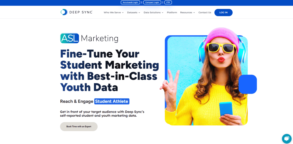The image size is (293, 144).
Task: Open the AccuLeads Login link
Action: (x=130, y=3)
